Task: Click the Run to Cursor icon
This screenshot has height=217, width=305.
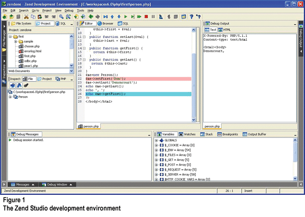Action: point(132,17)
